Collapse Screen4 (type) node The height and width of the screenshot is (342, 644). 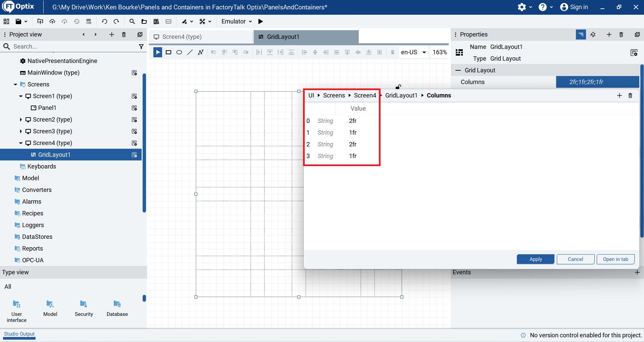pyautogui.click(x=21, y=143)
